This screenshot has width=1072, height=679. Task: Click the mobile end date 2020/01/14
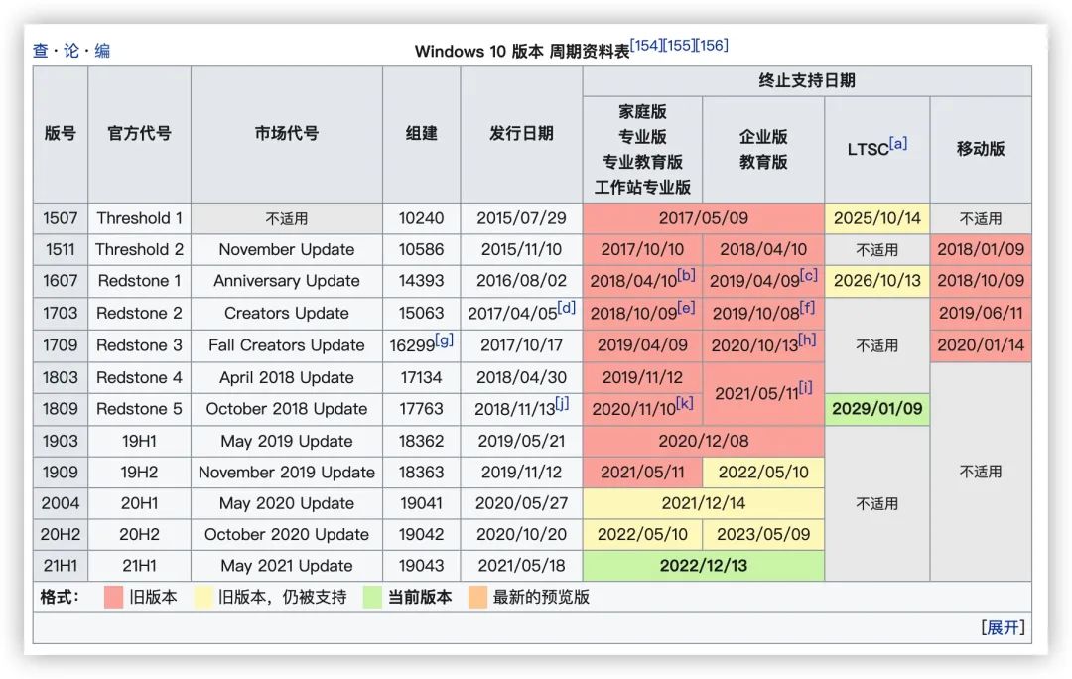[981, 345]
